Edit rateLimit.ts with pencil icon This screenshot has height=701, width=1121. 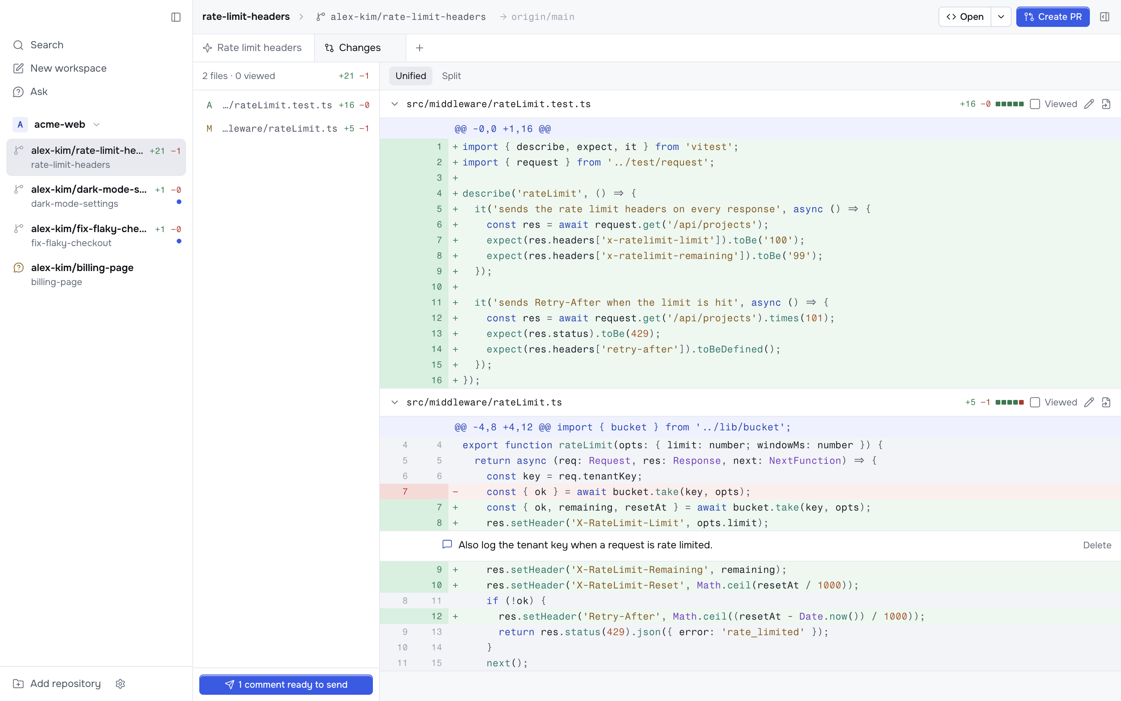[1089, 402]
